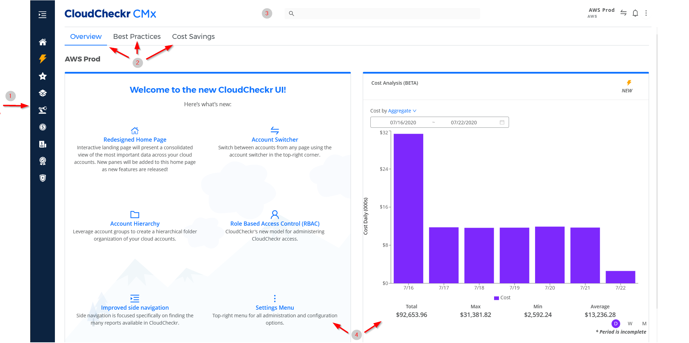The height and width of the screenshot is (343, 689).
Task: Select the W weekly period toggle
Action: coord(630,324)
